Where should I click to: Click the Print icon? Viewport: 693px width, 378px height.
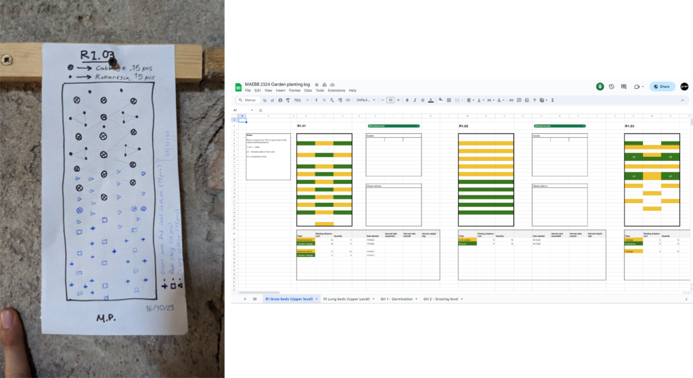[x=280, y=100]
